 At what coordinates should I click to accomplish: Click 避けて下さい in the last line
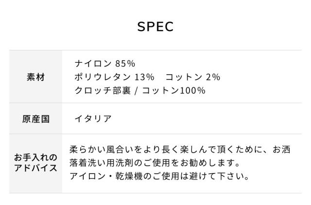tap(222, 176)
